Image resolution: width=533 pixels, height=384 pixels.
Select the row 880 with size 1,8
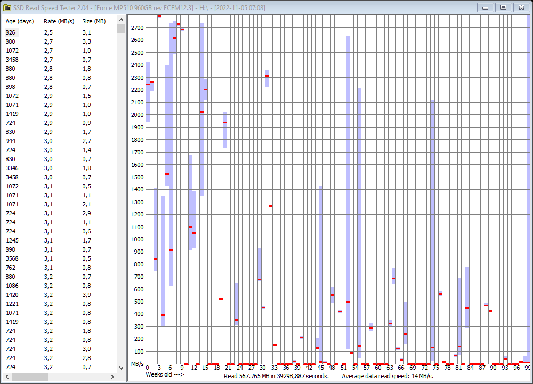click(60, 69)
